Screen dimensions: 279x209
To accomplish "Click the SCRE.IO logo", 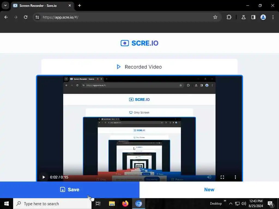I will [x=139, y=43].
